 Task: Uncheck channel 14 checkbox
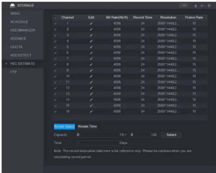55,100
